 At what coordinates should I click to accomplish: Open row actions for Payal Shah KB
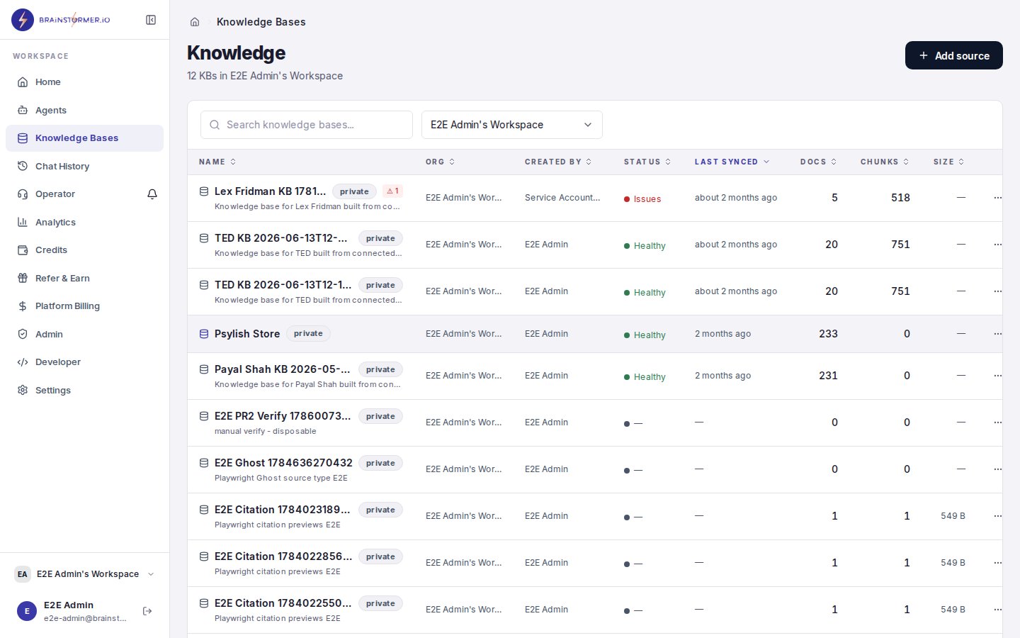pos(997,376)
